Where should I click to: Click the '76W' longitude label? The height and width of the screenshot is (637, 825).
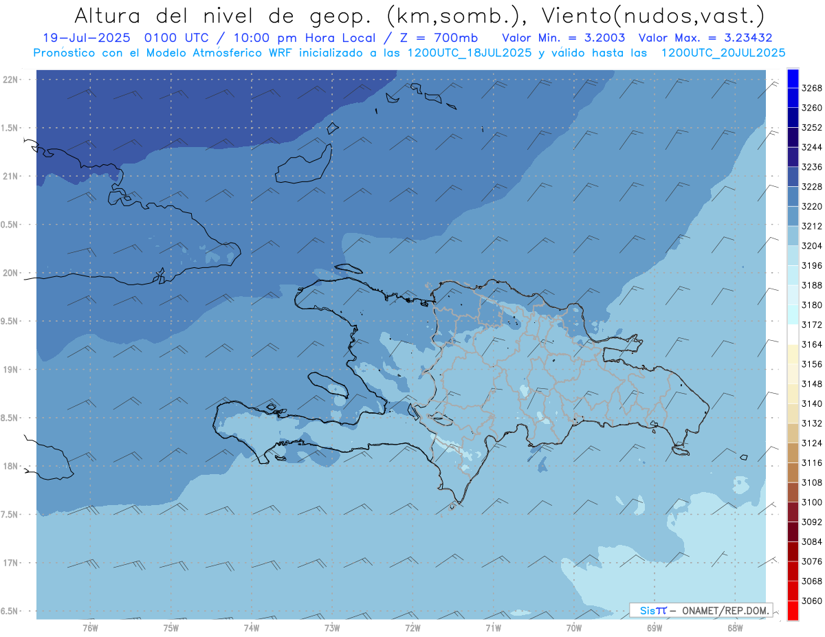(90, 628)
